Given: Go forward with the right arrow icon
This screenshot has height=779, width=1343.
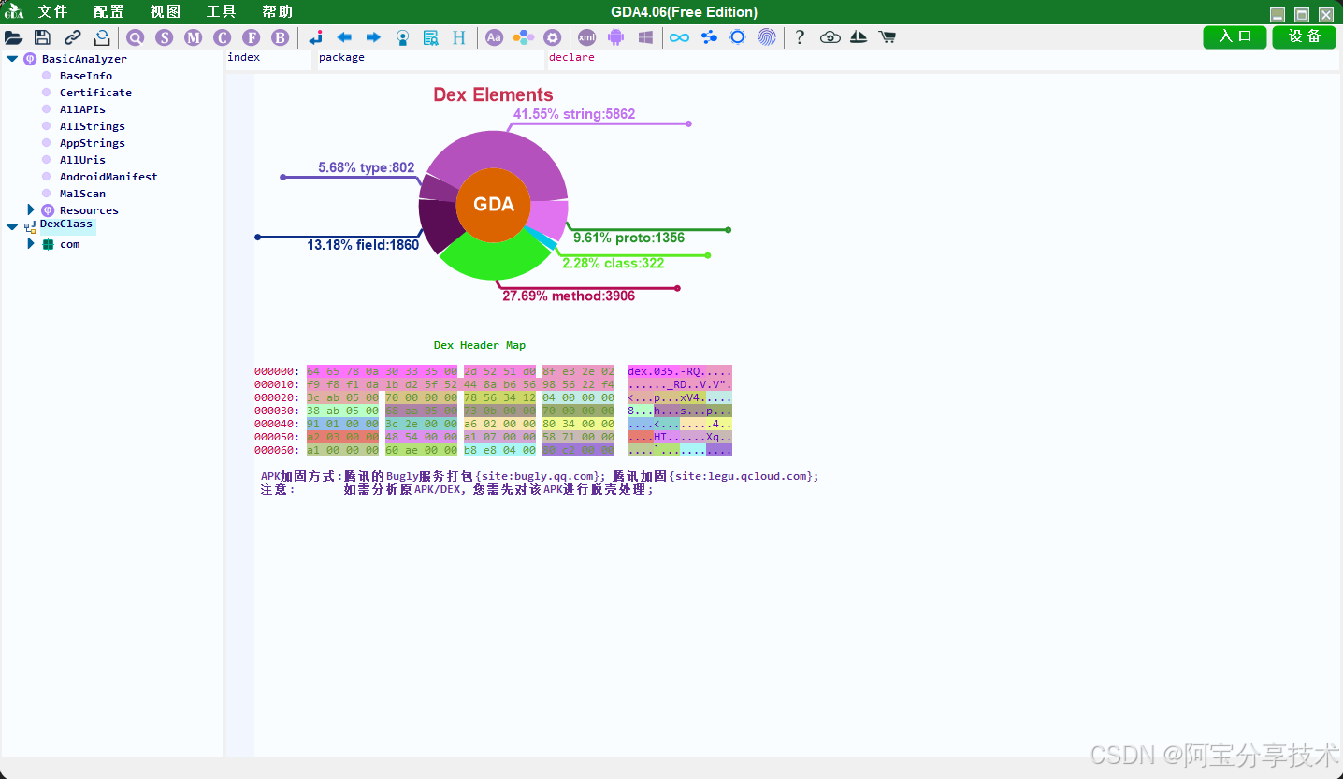Looking at the screenshot, I should coord(373,37).
